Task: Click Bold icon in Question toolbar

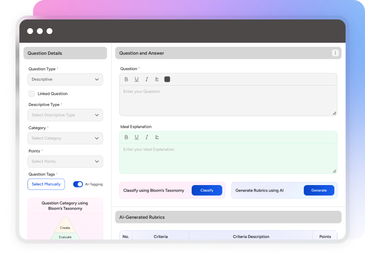Action: click(126, 79)
